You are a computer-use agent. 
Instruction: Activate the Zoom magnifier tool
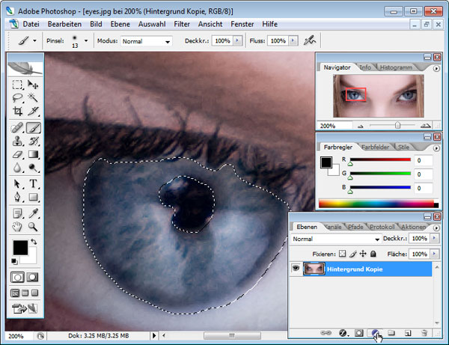click(x=34, y=226)
